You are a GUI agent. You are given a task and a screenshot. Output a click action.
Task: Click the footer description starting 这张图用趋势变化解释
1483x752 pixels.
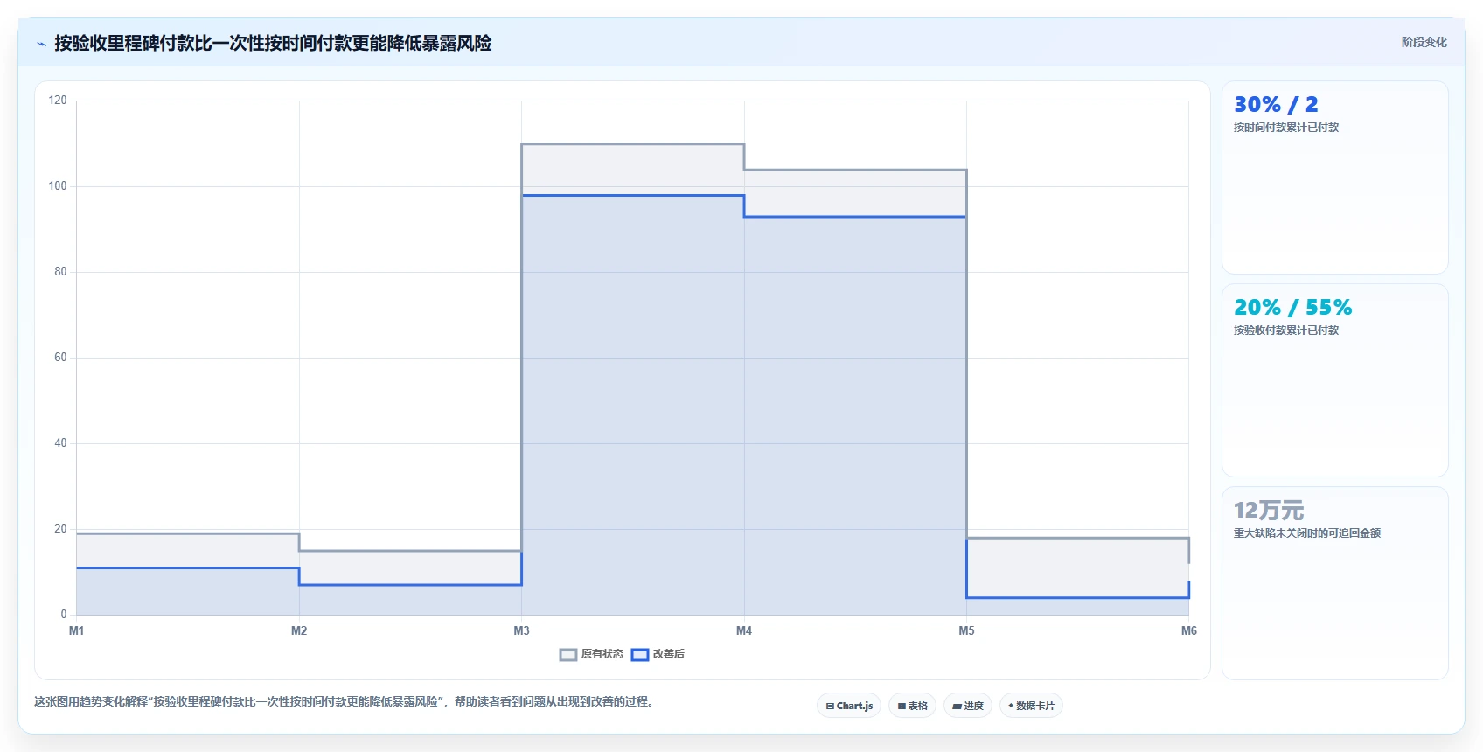[345, 701]
